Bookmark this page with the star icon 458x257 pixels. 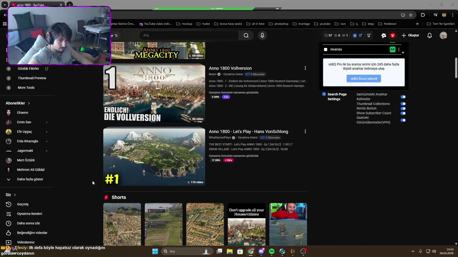(x=411, y=15)
